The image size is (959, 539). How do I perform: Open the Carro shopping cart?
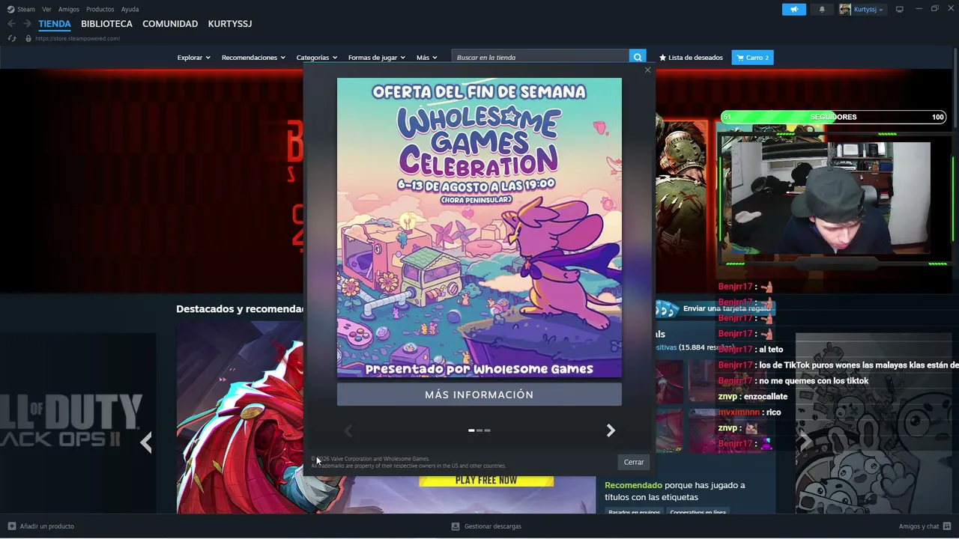point(752,58)
